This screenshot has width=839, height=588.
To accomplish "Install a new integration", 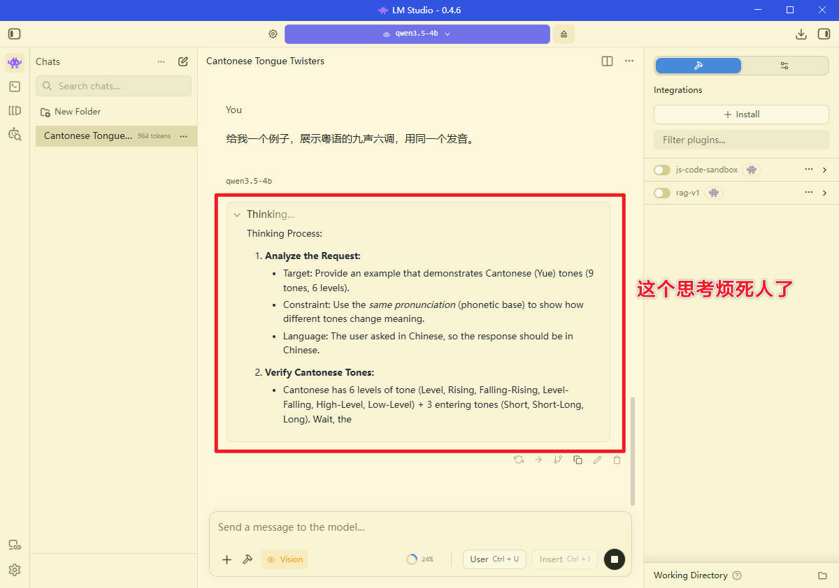I will coord(741,114).
